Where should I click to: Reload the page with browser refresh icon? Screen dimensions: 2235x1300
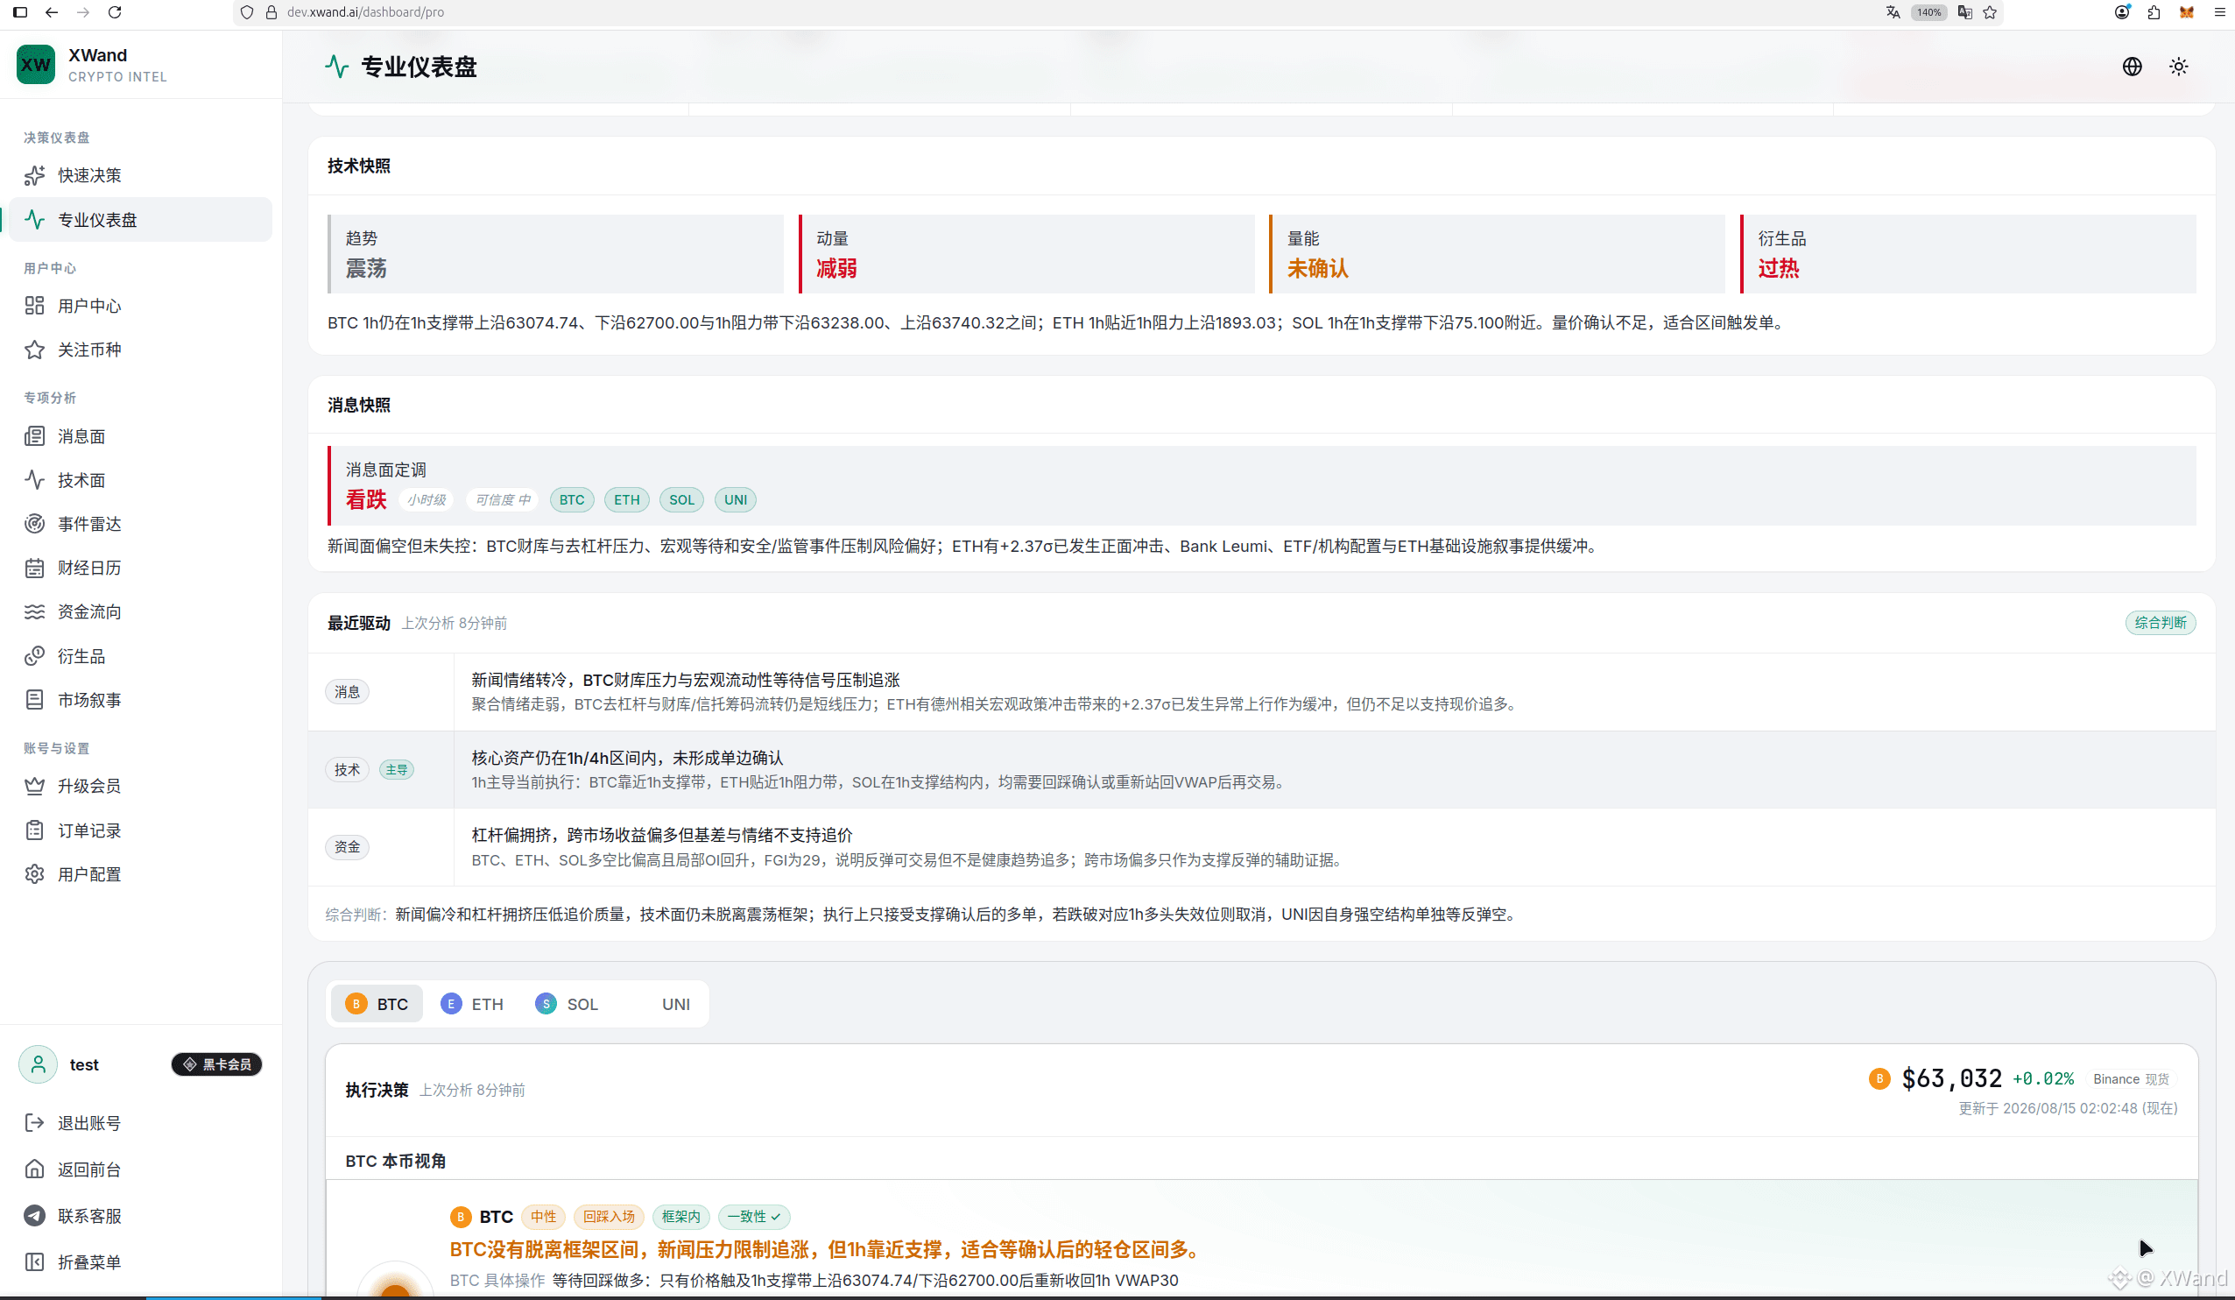pyautogui.click(x=115, y=12)
